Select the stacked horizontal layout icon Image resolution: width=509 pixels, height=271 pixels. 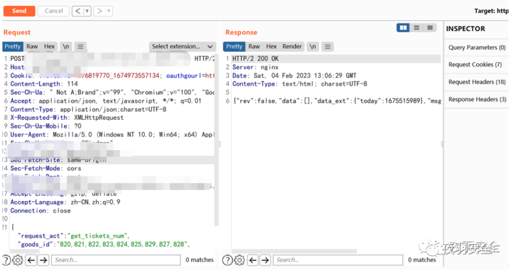click(x=416, y=28)
